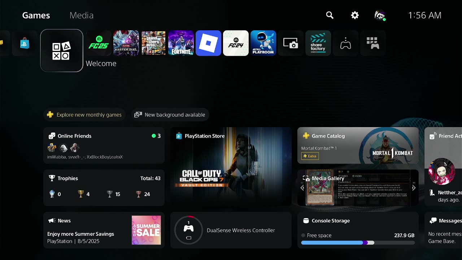
Task: Select the Games tab
Action: (36, 15)
